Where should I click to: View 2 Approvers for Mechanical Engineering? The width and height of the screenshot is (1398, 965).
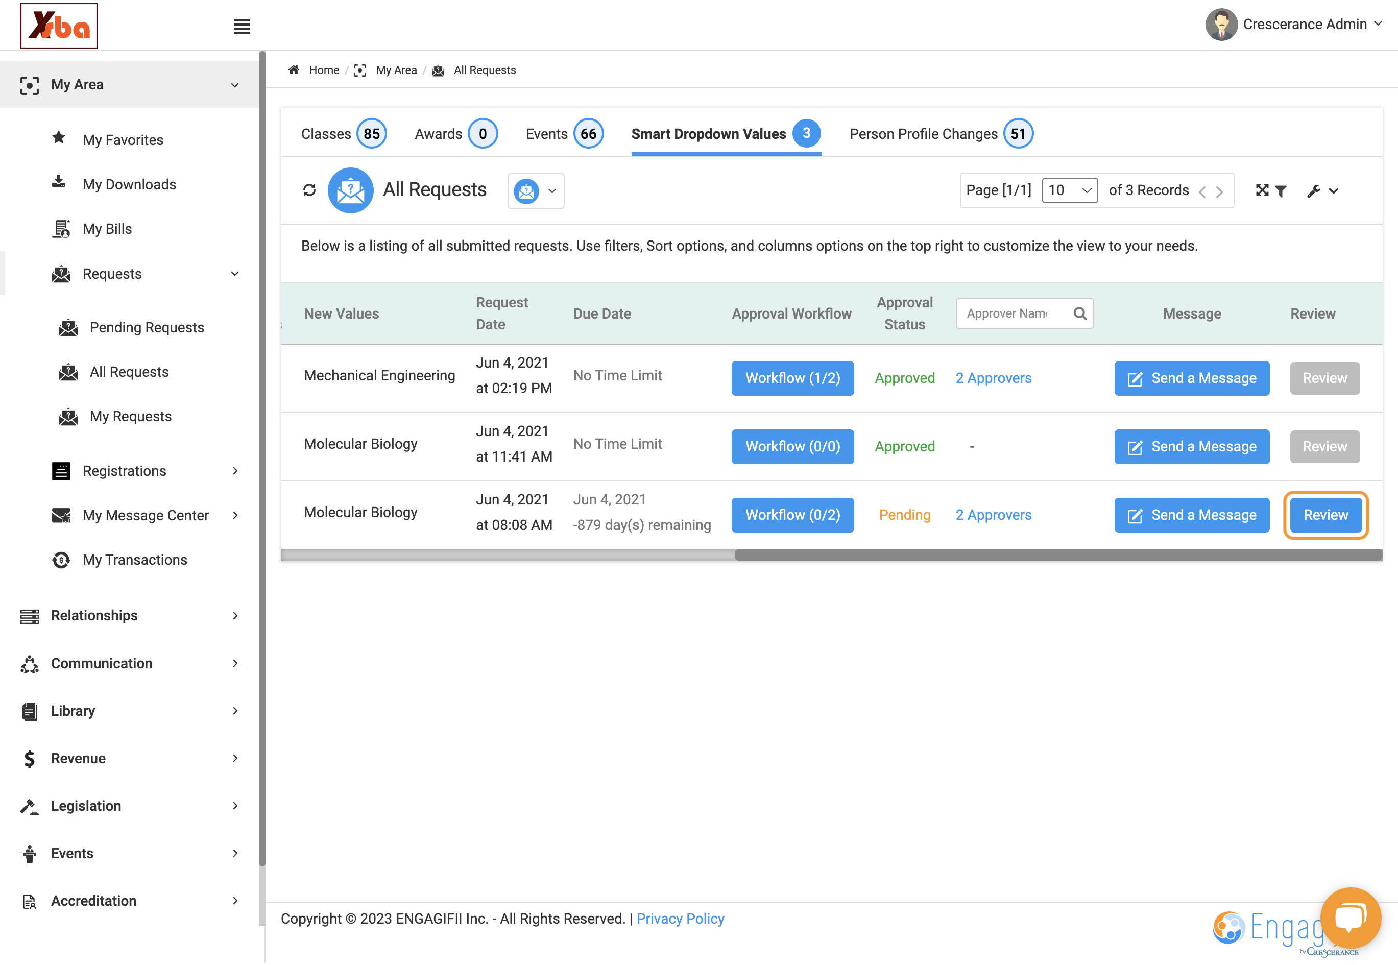click(994, 378)
